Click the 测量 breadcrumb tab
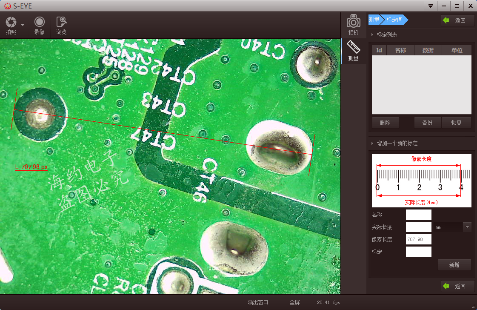 click(x=374, y=20)
